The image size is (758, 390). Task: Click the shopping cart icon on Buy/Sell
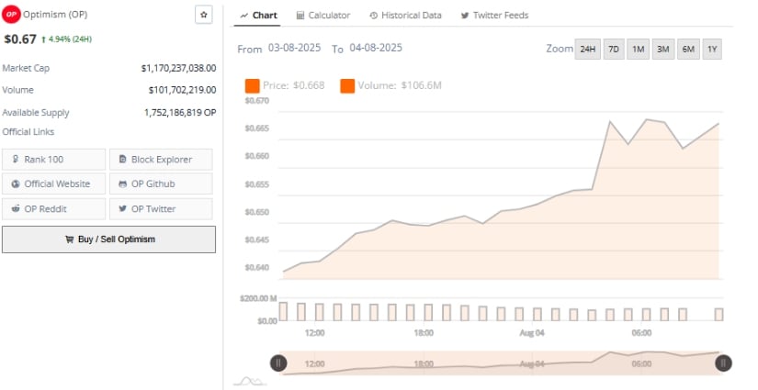pos(69,240)
